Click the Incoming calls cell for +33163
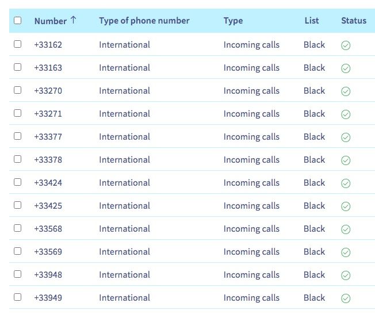Screen dimensions: 375x318 click(x=251, y=68)
